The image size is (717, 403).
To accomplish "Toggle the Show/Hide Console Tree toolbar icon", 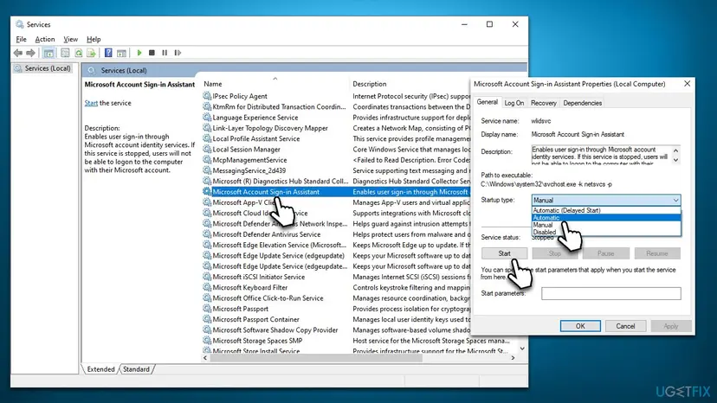I will coord(48,53).
